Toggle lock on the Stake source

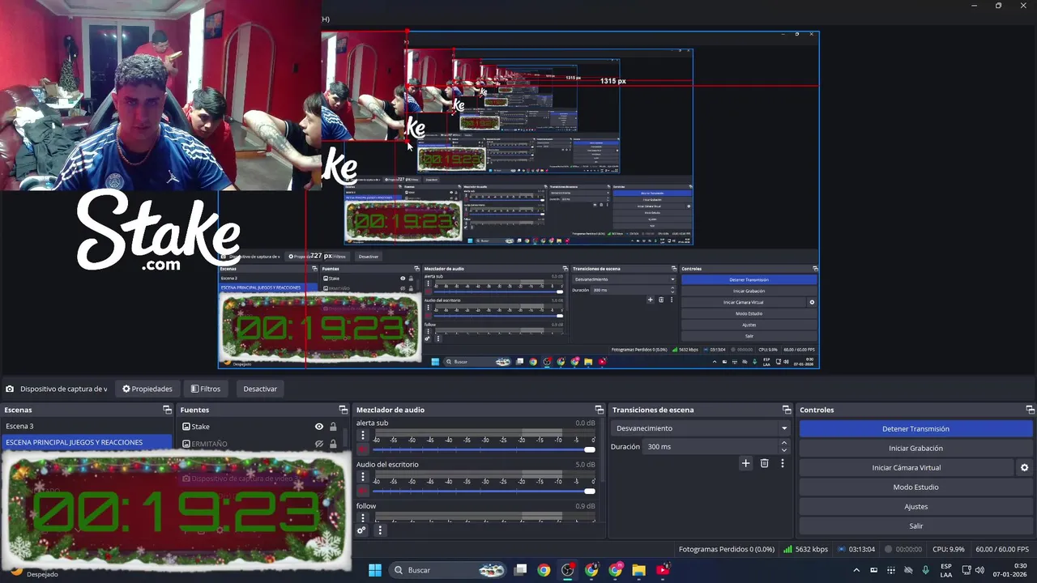333,427
